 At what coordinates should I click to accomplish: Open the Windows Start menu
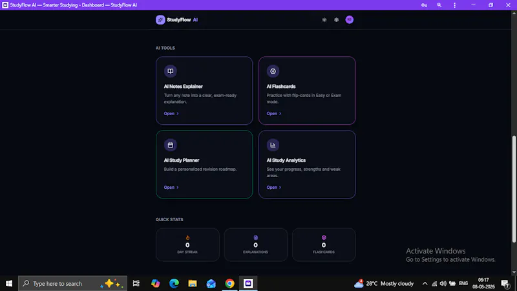[9, 283]
